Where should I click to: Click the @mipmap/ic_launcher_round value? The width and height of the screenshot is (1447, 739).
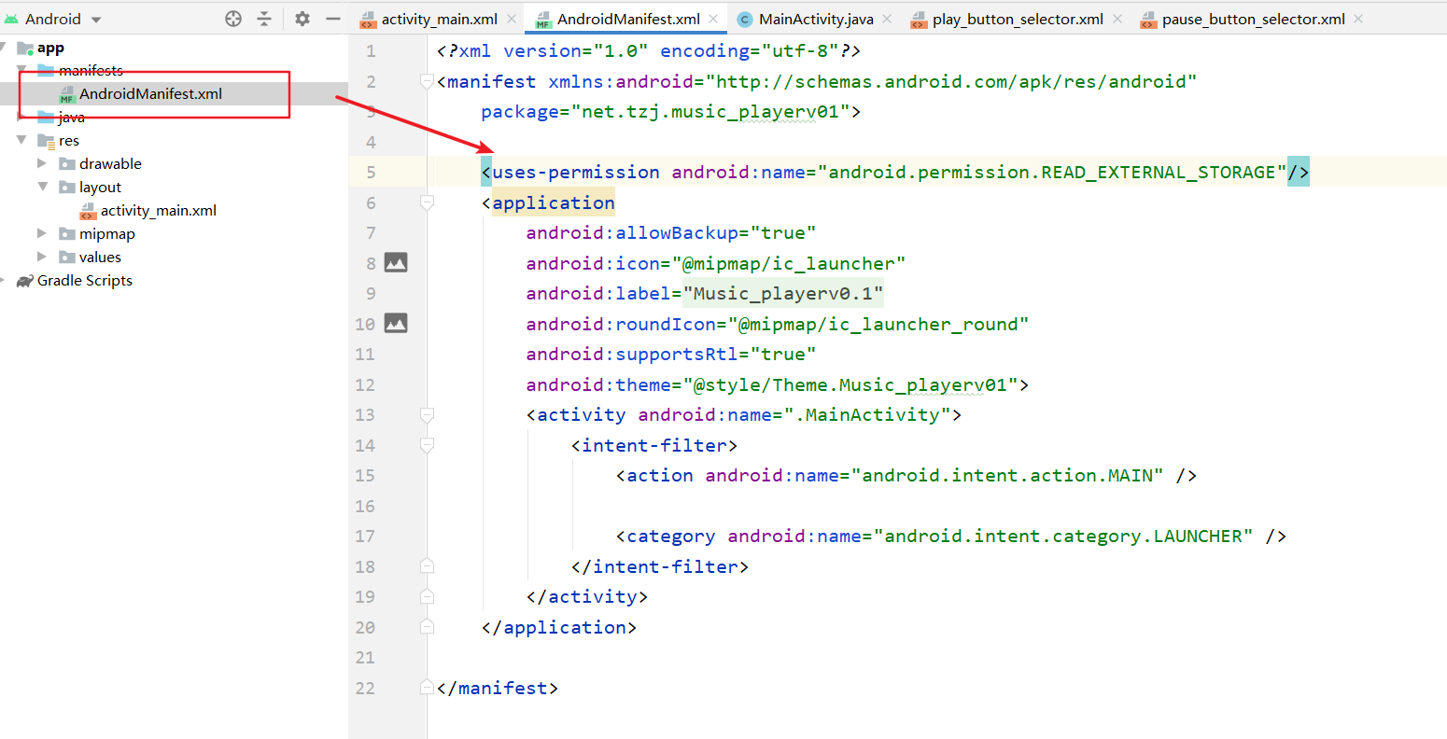coord(878,325)
